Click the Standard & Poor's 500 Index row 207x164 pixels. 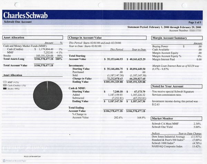tap(177, 140)
